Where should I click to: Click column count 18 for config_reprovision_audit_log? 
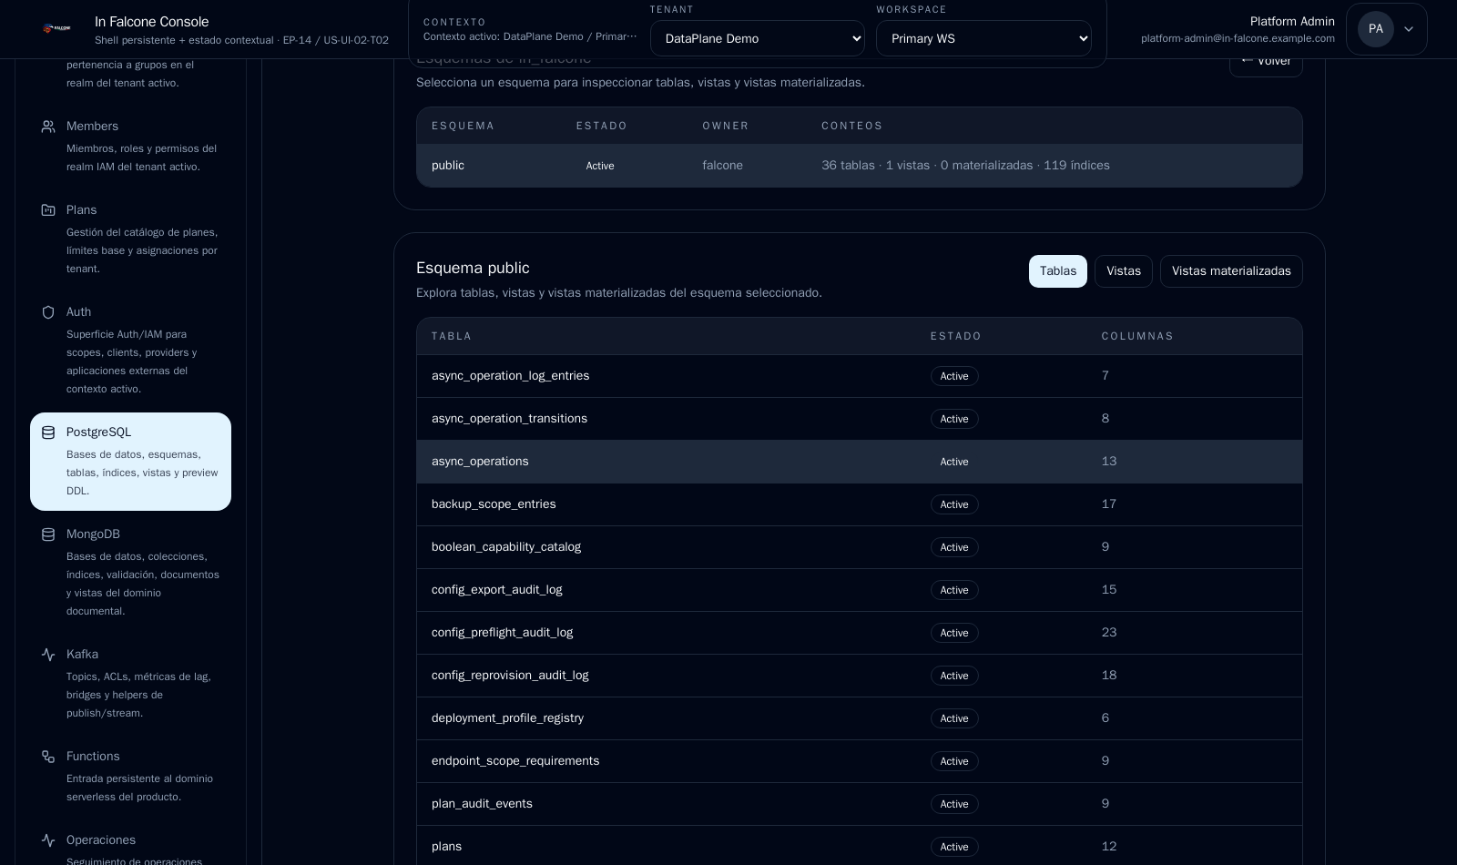coord(1109,676)
